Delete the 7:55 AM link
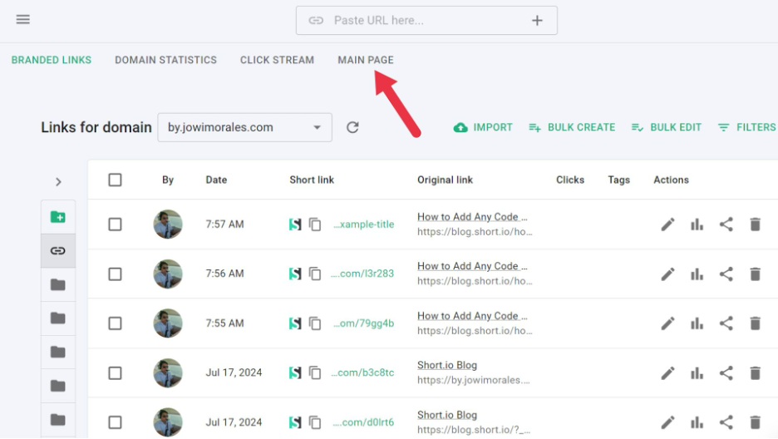Screen dimensions: 778x439 tap(756, 323)
